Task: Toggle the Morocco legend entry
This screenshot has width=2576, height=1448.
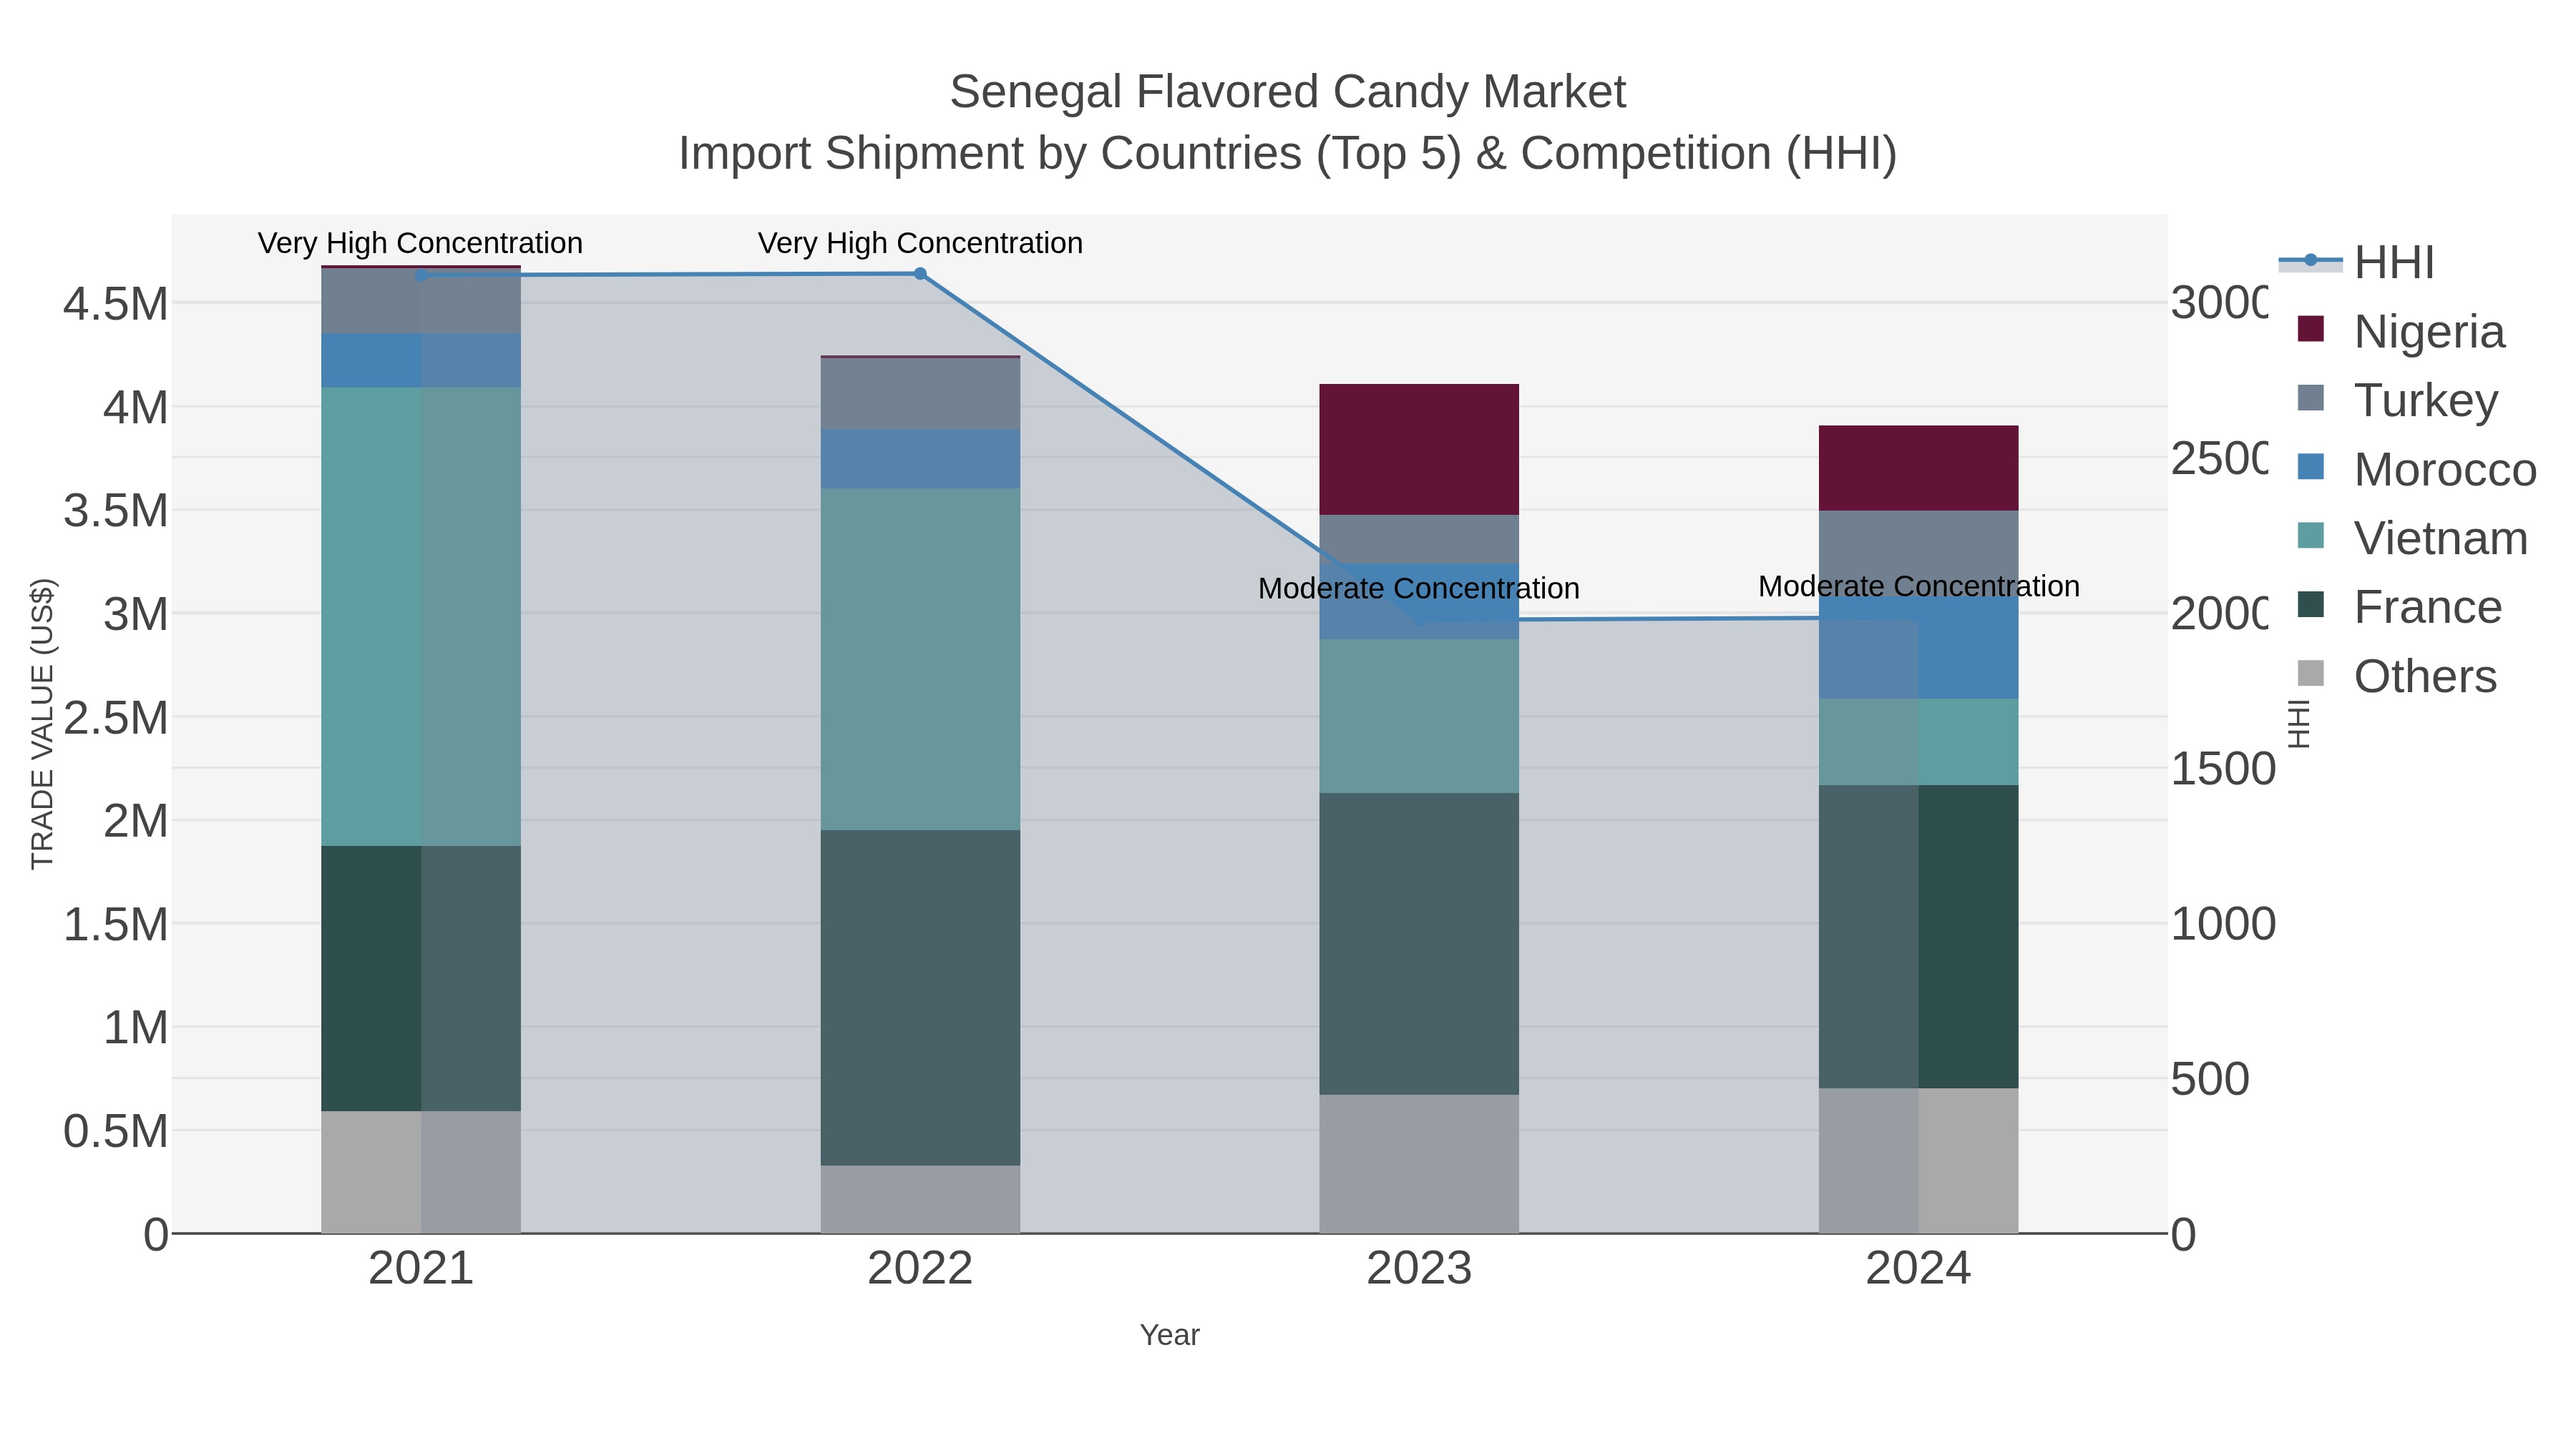Action: pyautogui.click(x=2417, y=470)
